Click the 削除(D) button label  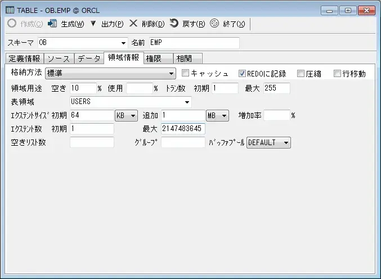[153, 24]
